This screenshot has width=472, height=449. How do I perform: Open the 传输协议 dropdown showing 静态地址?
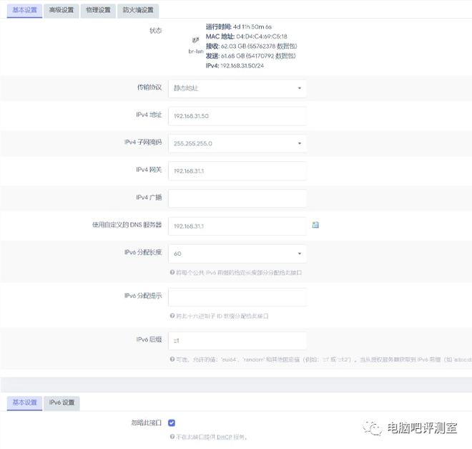click(x=237, y=89)
